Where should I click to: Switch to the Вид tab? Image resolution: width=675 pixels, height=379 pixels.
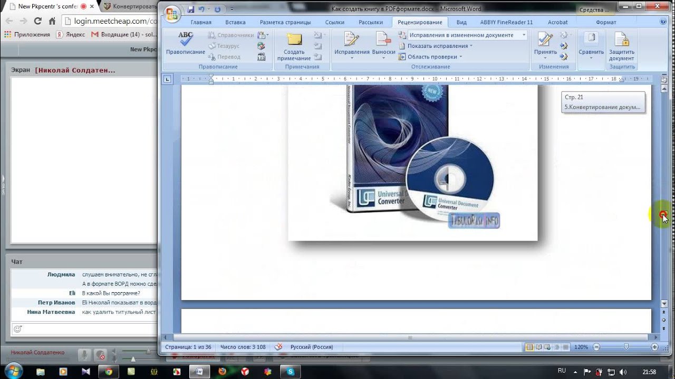click(461, 22)
